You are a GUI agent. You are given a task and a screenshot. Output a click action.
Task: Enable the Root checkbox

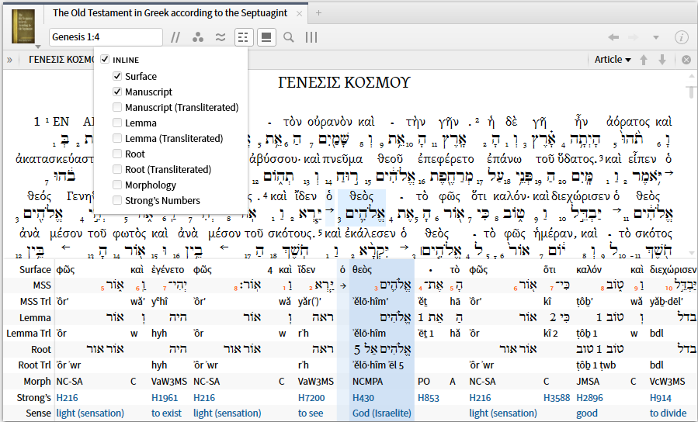pyautogui.click(x=117, y=154)
